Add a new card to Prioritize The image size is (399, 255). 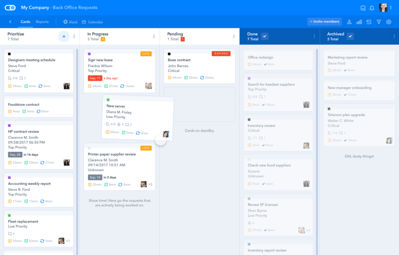[63, 36]
